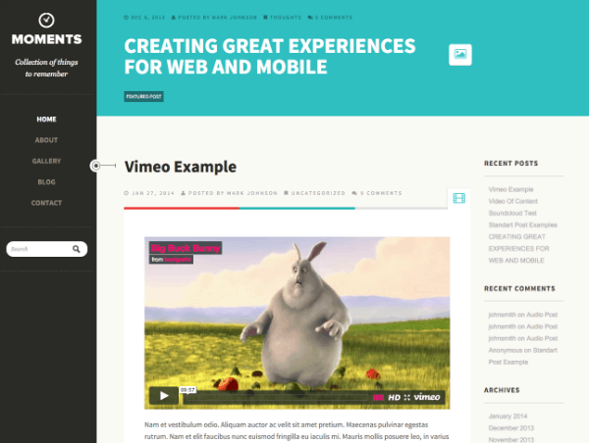This screenshot has height=443, width=589.
Task: Click the Uncategorized category link
Action: [x=318, y=193]
